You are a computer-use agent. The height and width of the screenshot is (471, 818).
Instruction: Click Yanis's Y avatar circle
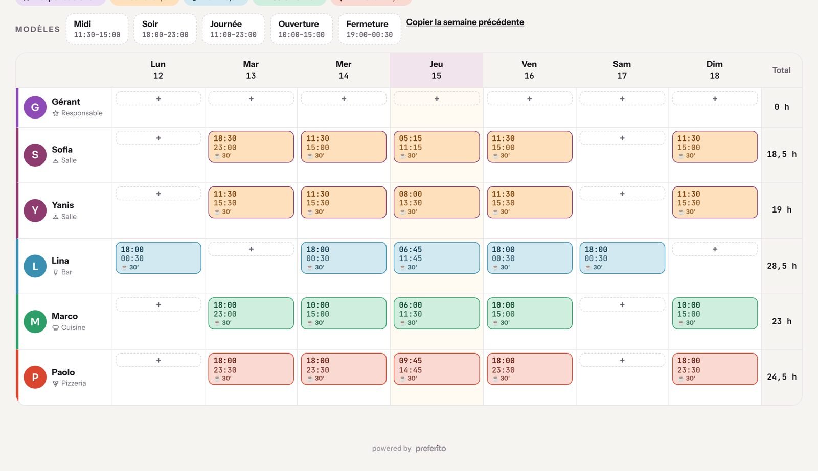35,210
